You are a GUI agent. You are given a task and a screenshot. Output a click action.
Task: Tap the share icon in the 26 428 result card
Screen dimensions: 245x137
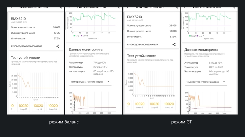point(174,44)
